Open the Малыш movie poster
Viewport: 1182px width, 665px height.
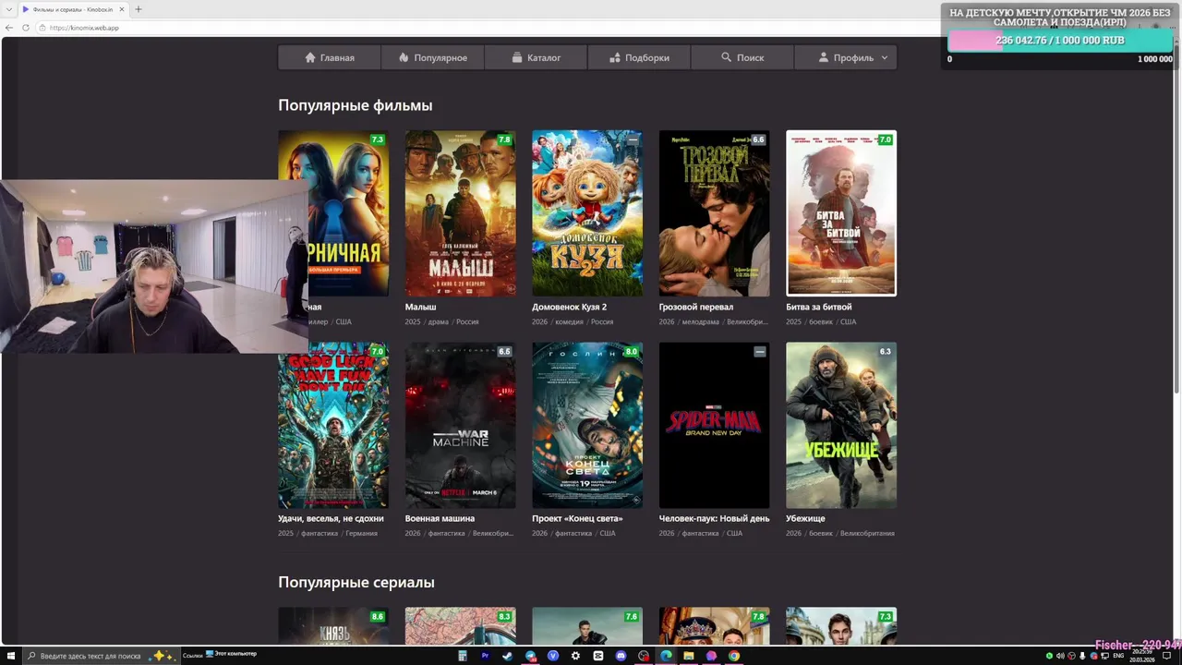460,213
